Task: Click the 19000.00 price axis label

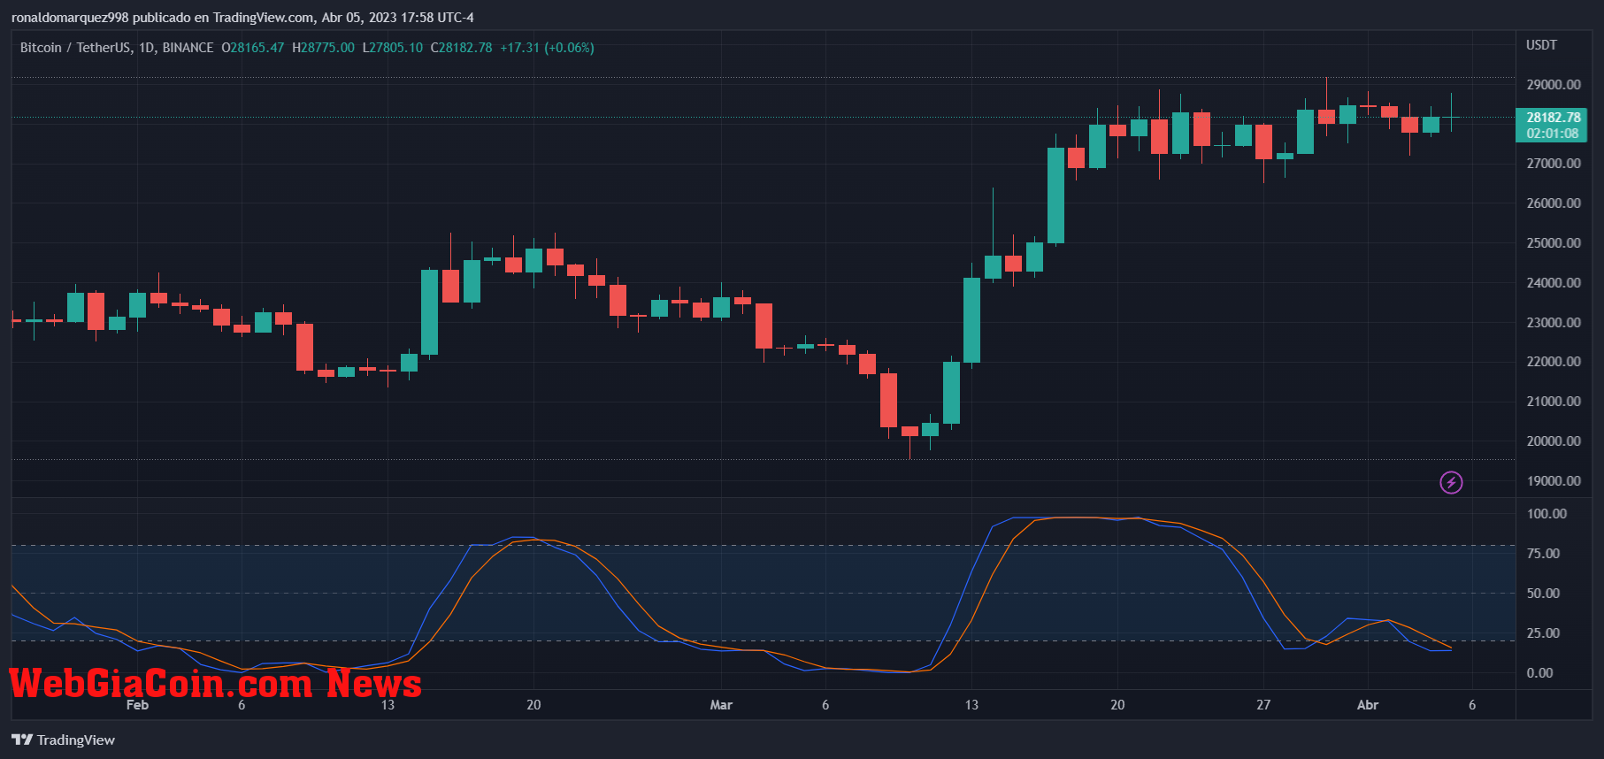Action: 1554,481
